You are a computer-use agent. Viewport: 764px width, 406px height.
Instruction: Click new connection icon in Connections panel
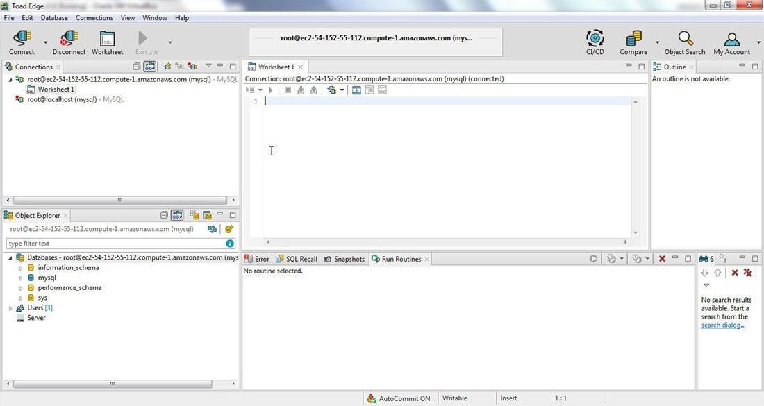pyautogui.click(x=167, y=66)
